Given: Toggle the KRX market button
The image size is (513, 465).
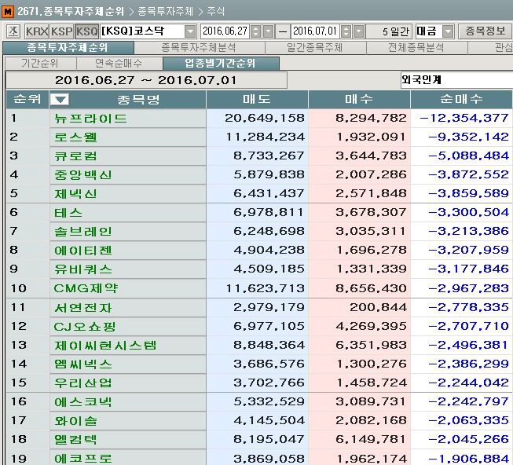Looking at the screenshot, I should pyautogui.click(x=37, y=31).
